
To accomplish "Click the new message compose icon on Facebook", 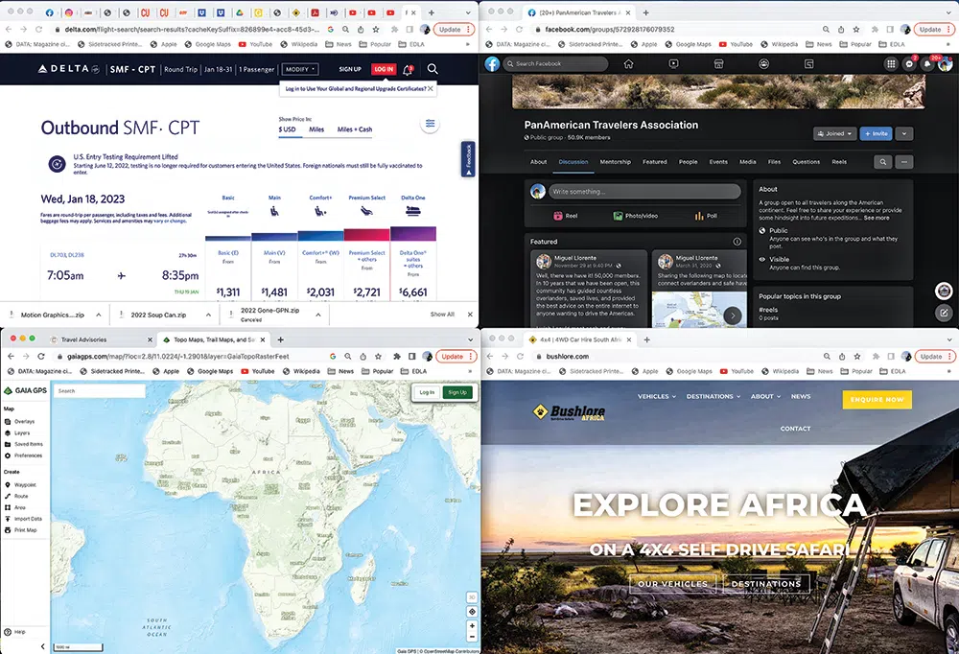I will [944, 313].
